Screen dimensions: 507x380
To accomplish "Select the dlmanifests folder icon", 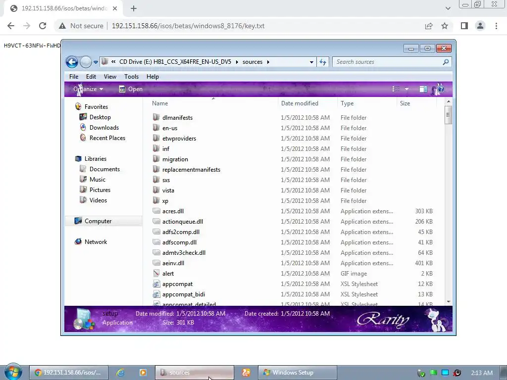I will click(x=156, y=117).
